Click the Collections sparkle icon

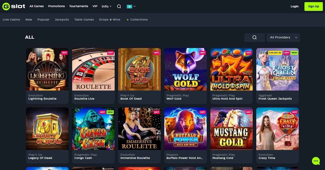pyautogui.click(x=127, y=19)
